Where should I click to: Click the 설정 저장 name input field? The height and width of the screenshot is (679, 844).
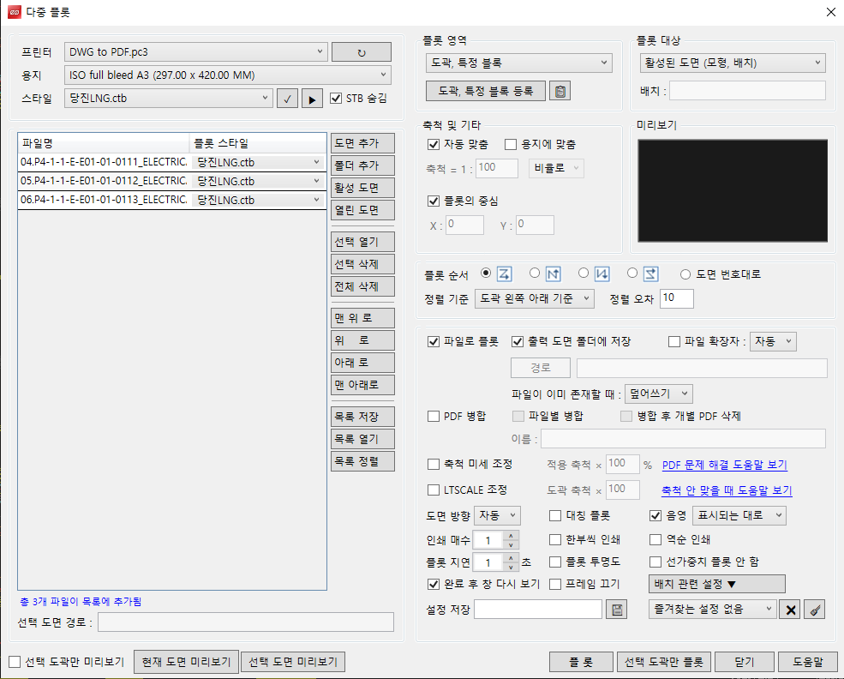click(538, 610)
